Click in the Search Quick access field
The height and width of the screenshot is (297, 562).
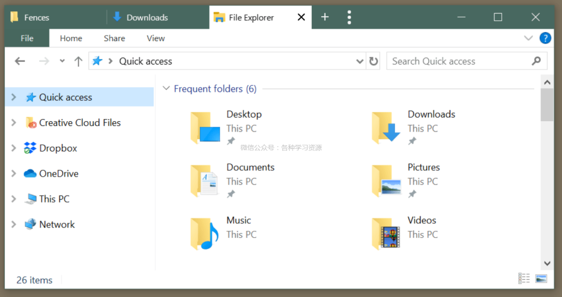467,61
